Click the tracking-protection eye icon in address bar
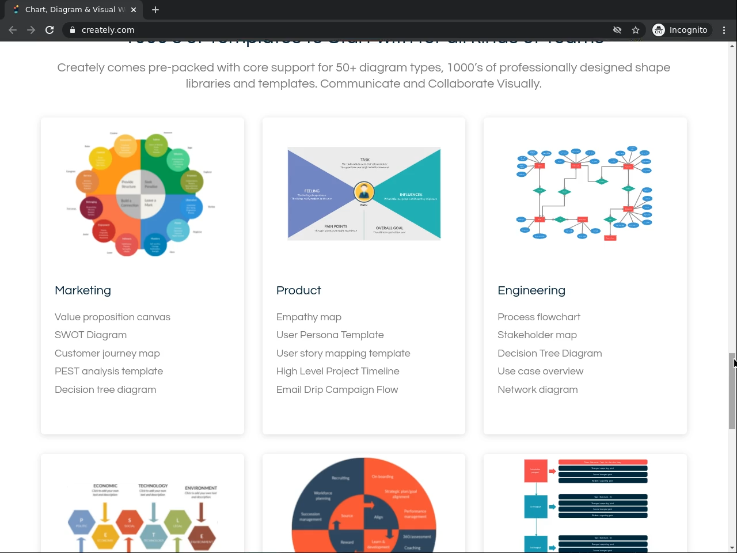This screenshot has height=553, width=737. click(617, 30)
